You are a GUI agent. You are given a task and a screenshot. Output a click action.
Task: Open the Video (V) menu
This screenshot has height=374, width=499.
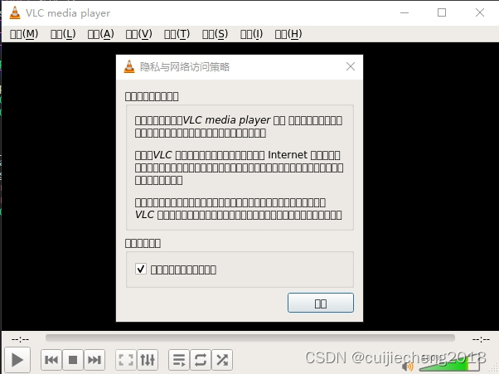(x=138, y=34)
